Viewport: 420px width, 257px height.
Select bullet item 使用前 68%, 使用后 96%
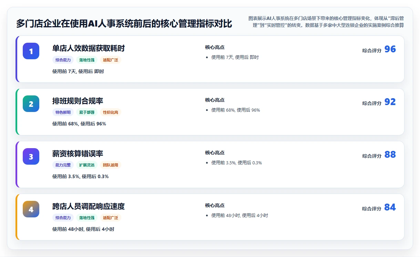point(236,110)
